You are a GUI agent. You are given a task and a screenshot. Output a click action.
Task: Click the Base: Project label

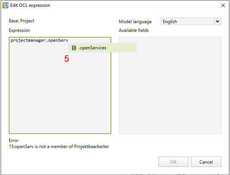(22, 21)
